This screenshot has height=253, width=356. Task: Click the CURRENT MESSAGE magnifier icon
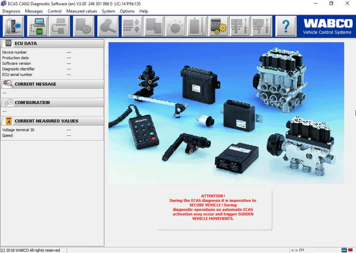tap(8, 84)
